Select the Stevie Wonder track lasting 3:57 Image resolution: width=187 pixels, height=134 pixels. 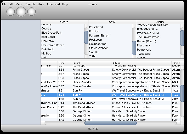[x=110, y=82]
